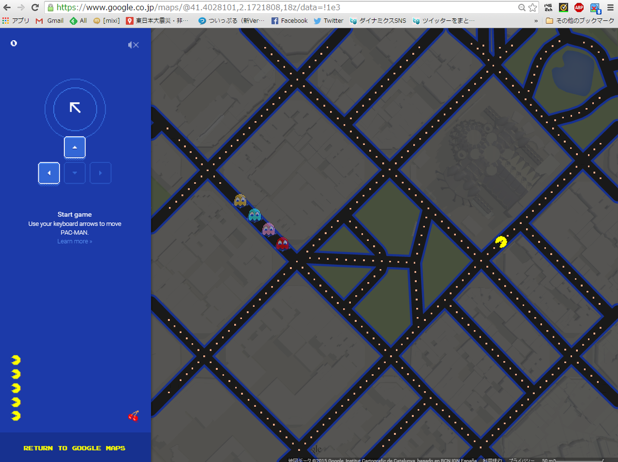Click the zoom magnifier icon in address bar
Viewport: 618px width, 462px height.
pyautogui.click(x=522, y=8)
